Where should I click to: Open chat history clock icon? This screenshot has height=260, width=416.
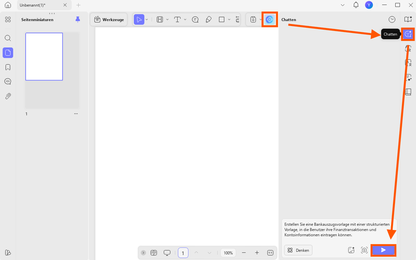pyautogui.click(x=392, y=19)
